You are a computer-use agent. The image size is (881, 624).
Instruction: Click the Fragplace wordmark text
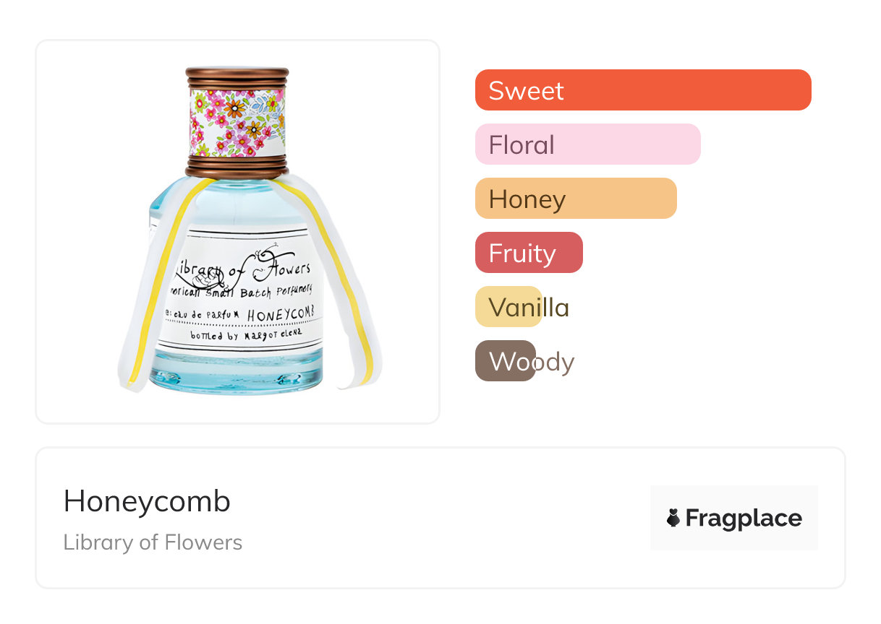click(x=744, y=518)
